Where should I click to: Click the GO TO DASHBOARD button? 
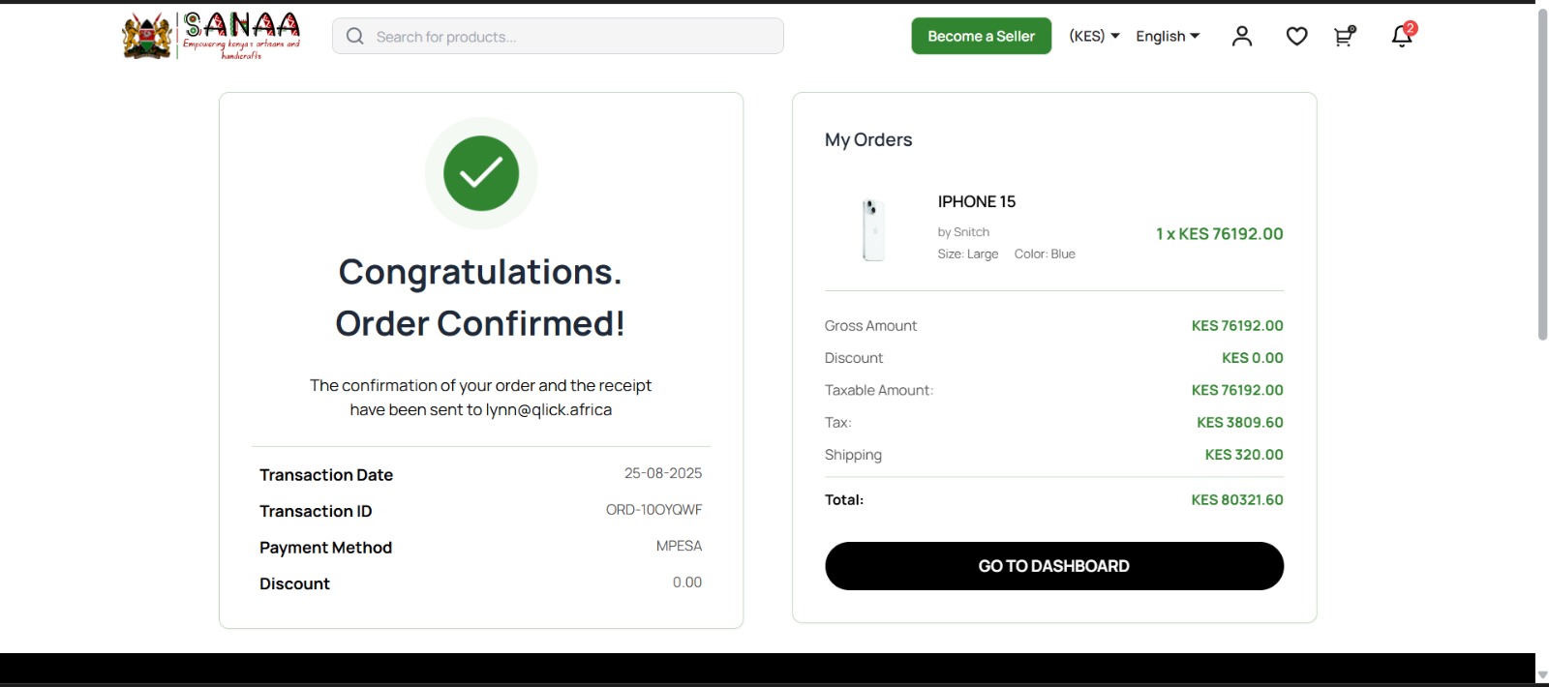[x=1053, y=566]
